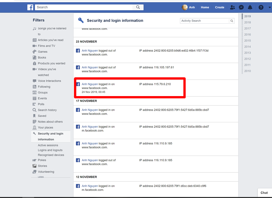
Task: Click Anh's profile picture in top bar
Action: tap(185, 7)
